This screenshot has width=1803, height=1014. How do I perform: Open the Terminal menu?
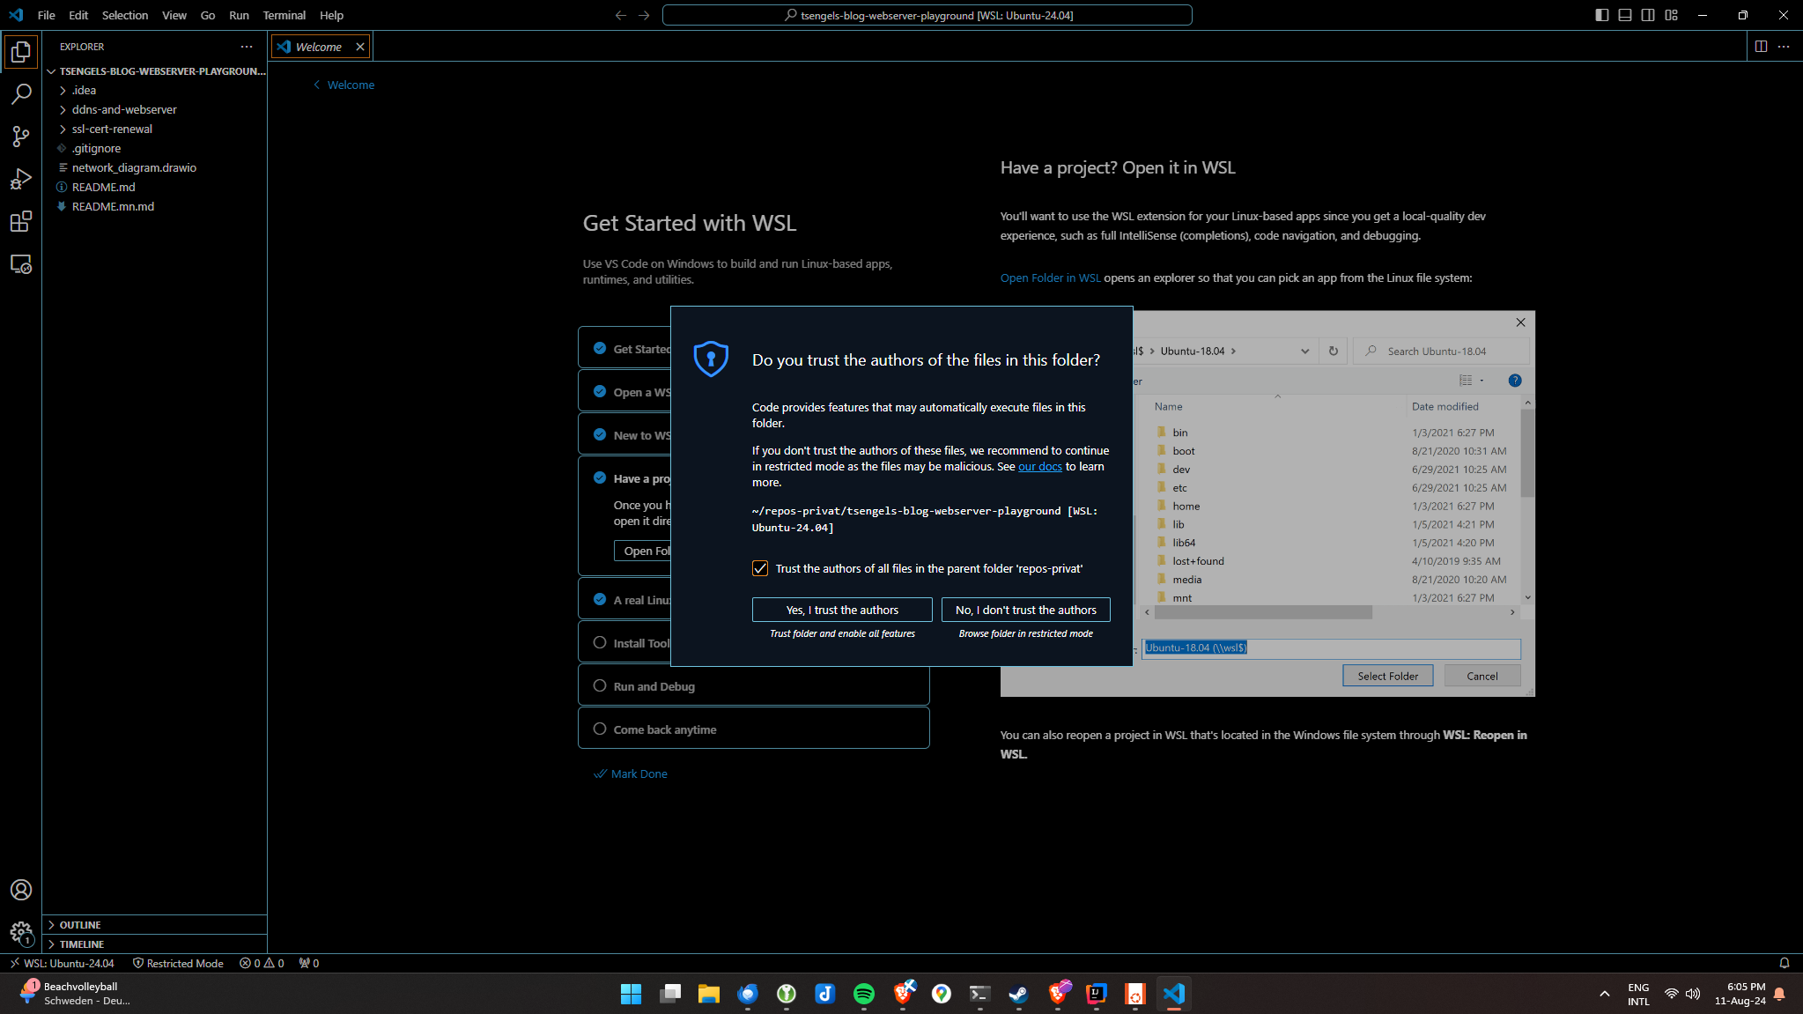point(284,15)
